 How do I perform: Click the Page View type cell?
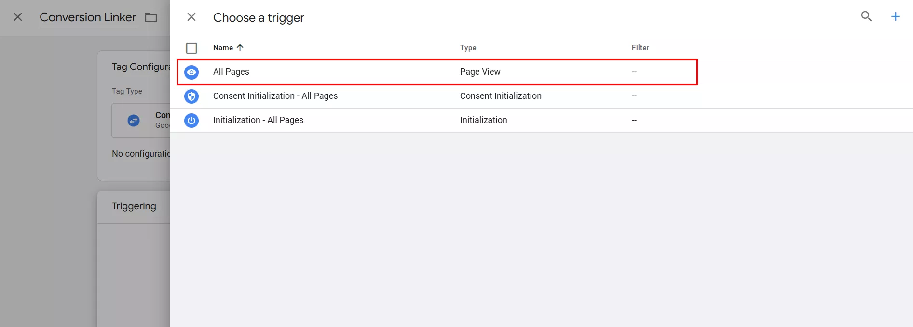480,72
